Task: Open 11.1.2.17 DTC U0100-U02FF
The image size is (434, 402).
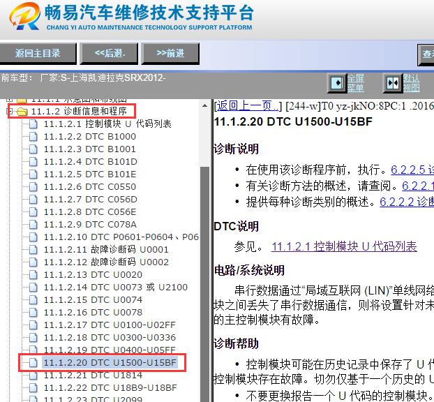Action: (110, 325)
